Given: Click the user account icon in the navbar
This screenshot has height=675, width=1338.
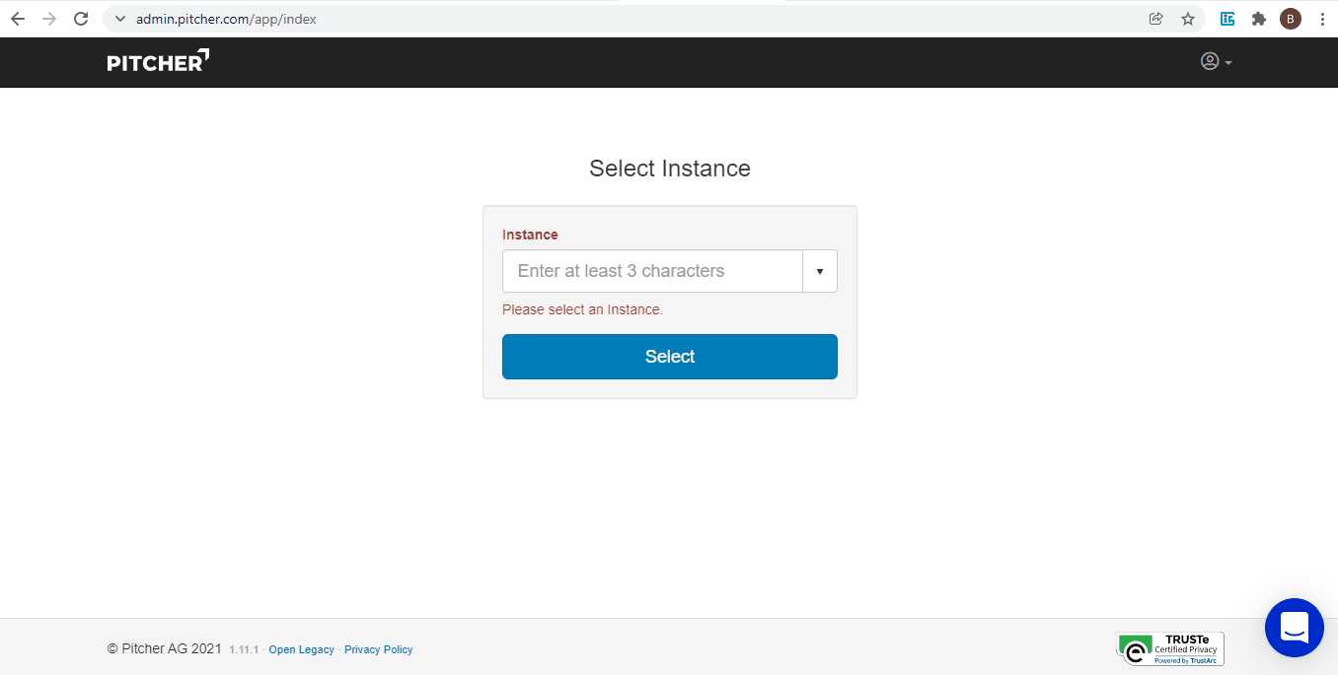Looking at the screenshot, I should tap(1209, 61).
